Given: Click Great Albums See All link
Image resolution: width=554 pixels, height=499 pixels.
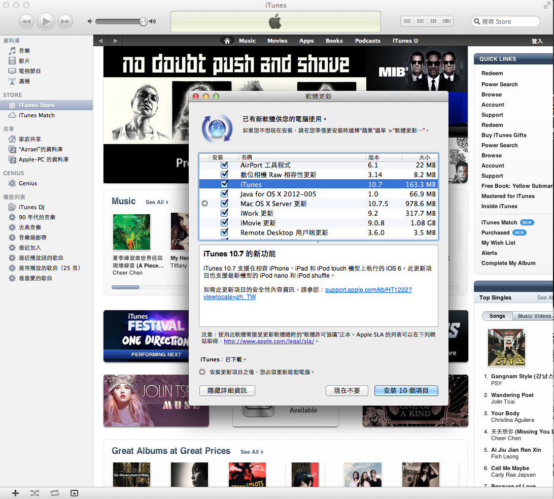Looking at the screenshot, I should coord(252,452).
